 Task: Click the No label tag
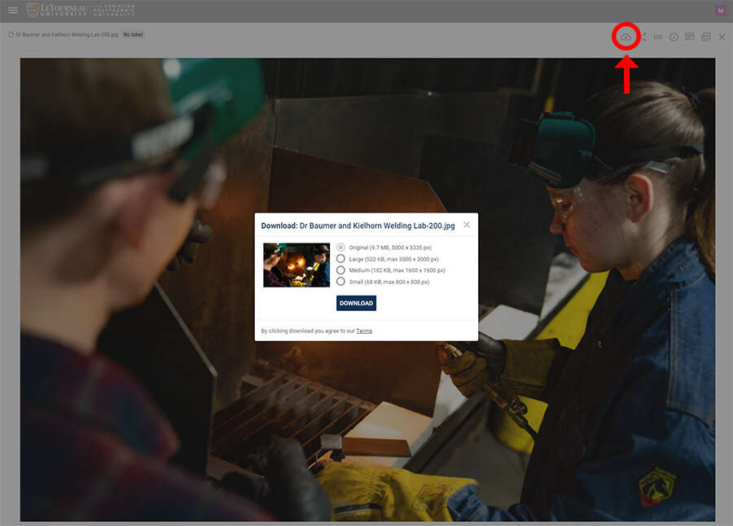click(133, 35)
